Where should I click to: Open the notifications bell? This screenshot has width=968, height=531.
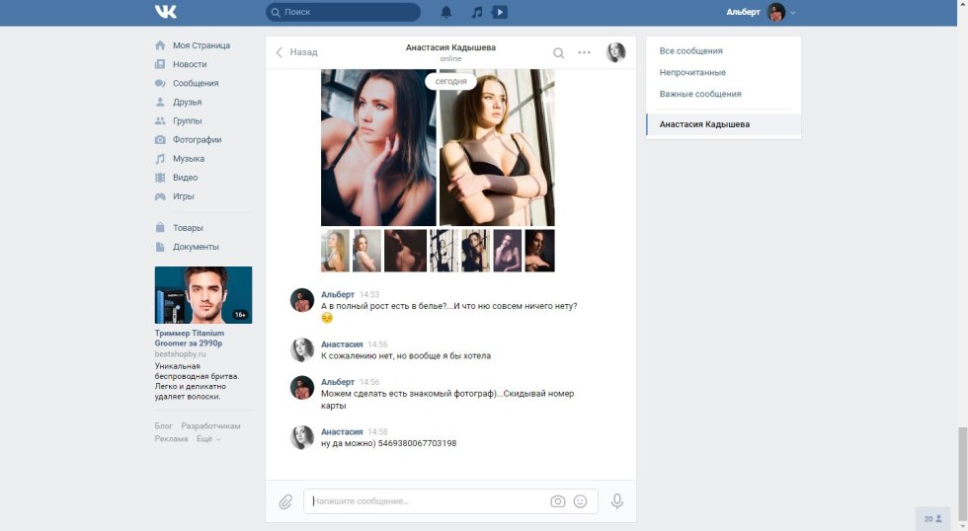(x=446, y=12)
